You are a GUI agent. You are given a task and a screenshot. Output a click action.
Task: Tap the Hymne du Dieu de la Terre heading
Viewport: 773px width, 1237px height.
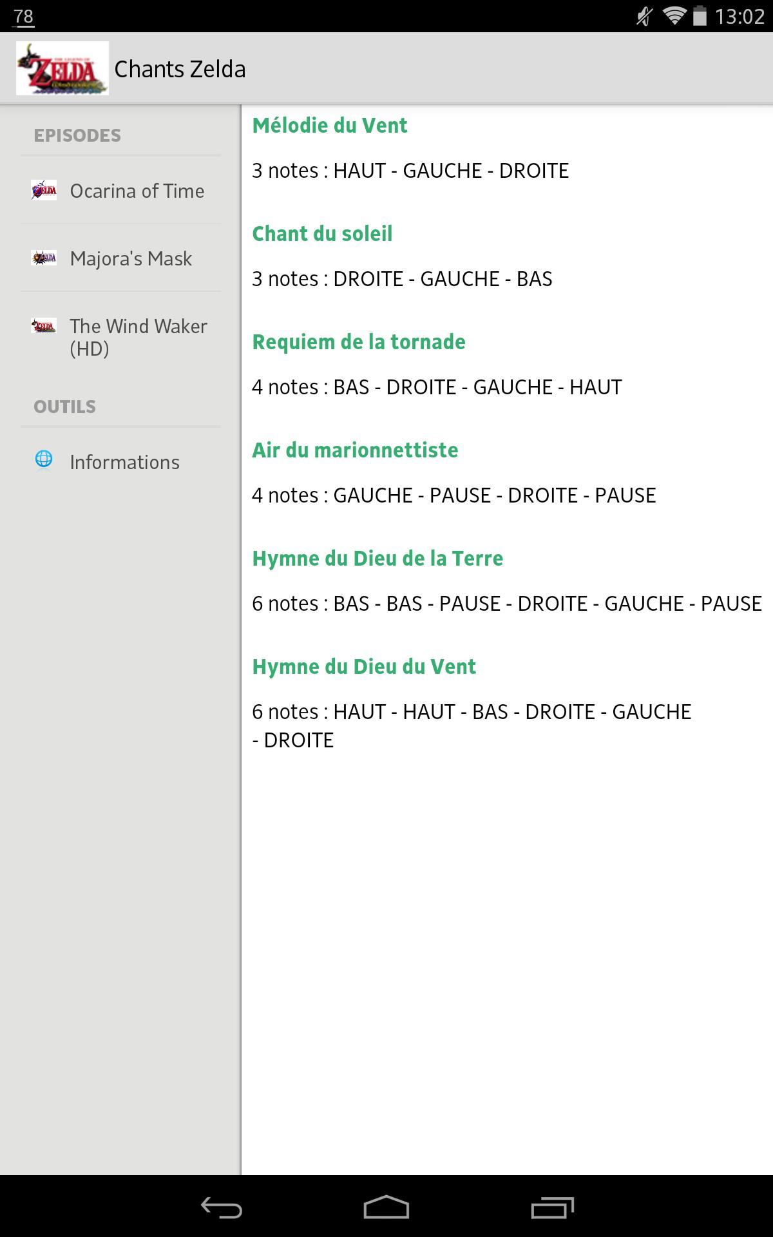click(x=377, y=559)
